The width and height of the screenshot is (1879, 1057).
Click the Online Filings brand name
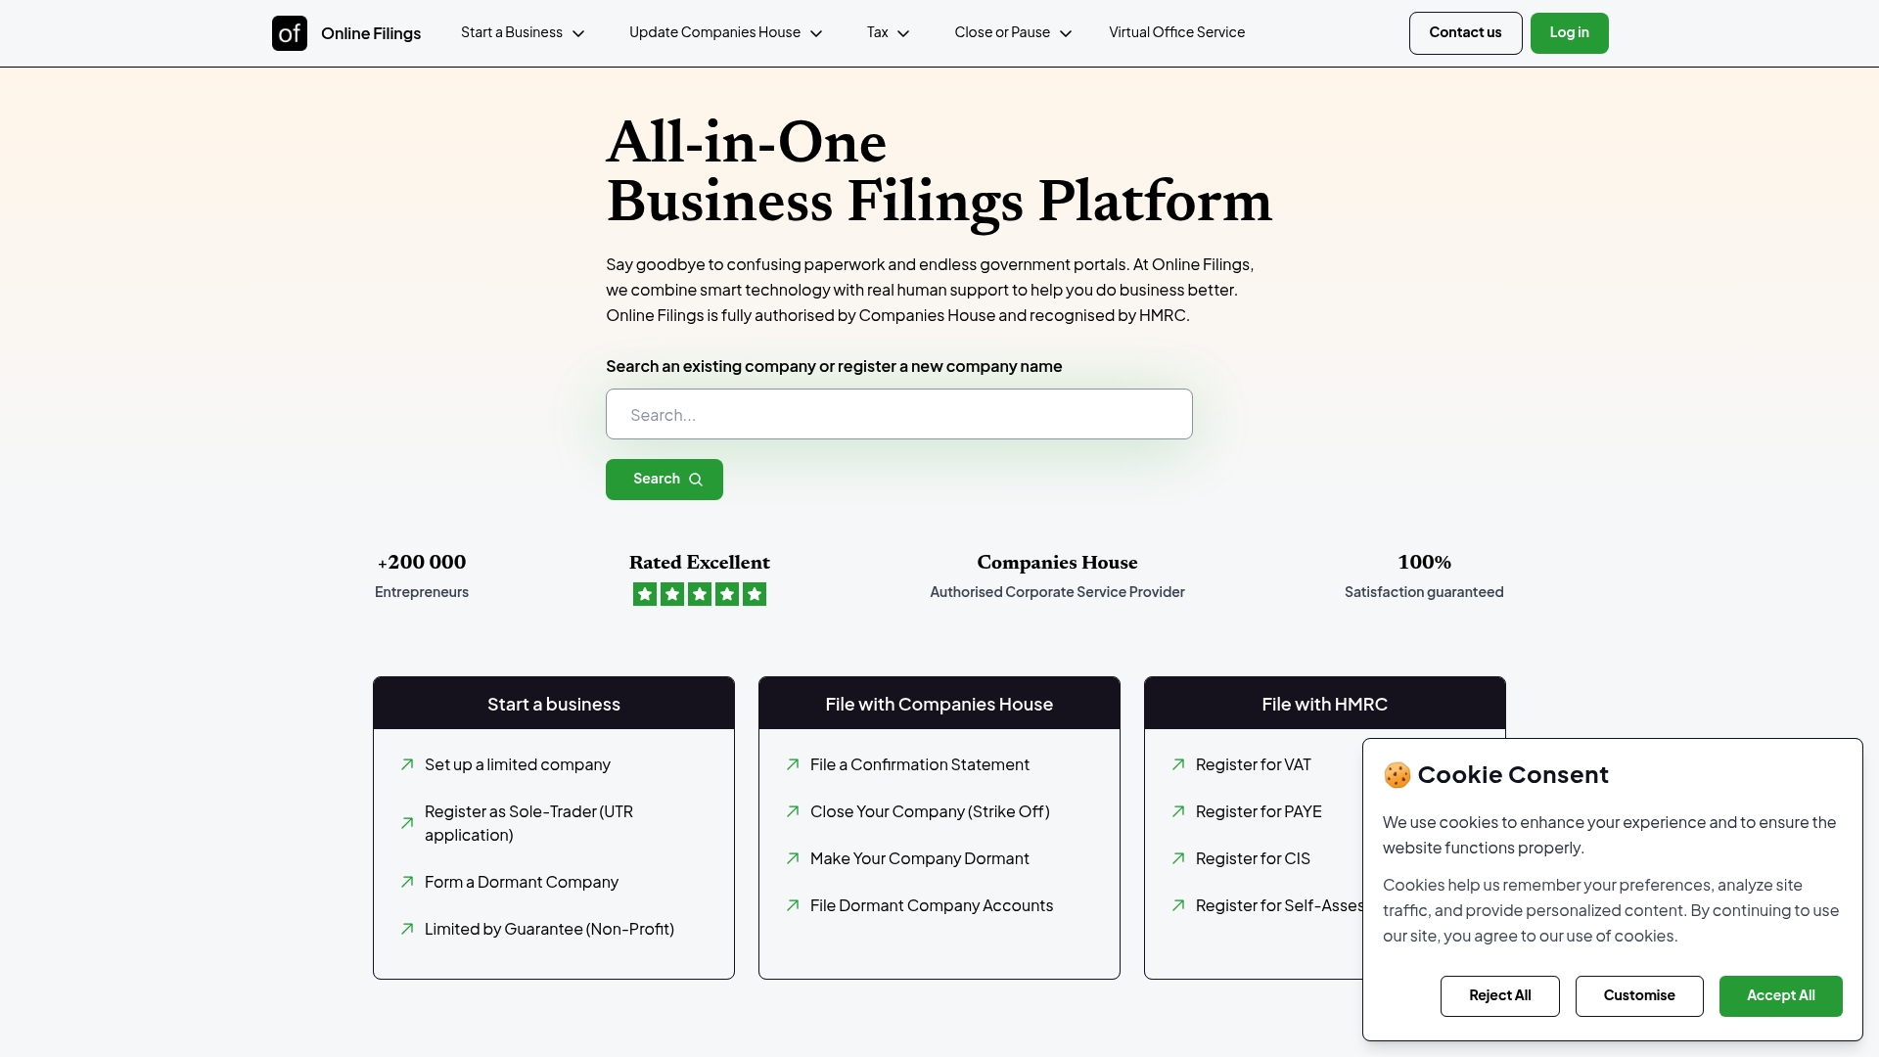(371, 33)
